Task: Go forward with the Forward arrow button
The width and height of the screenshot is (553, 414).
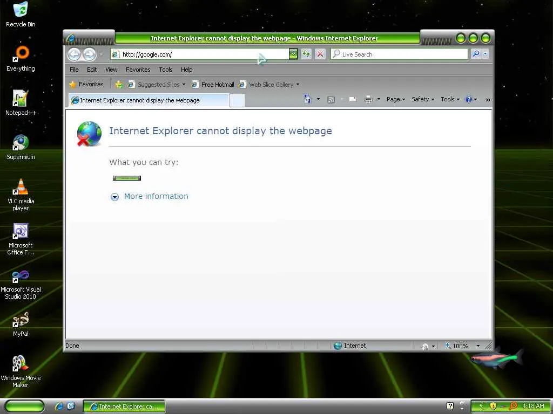Action: pos(90,54)
